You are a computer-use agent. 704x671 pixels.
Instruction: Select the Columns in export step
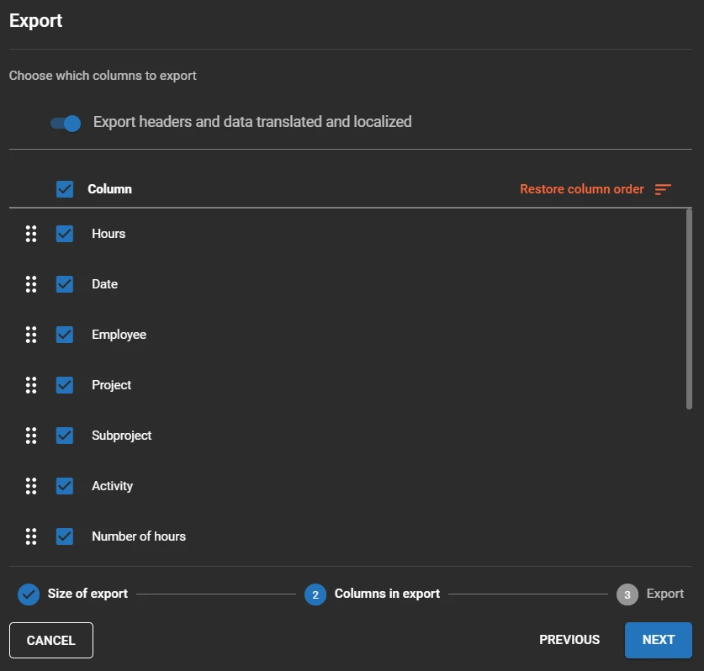click(x=373, y=594)
